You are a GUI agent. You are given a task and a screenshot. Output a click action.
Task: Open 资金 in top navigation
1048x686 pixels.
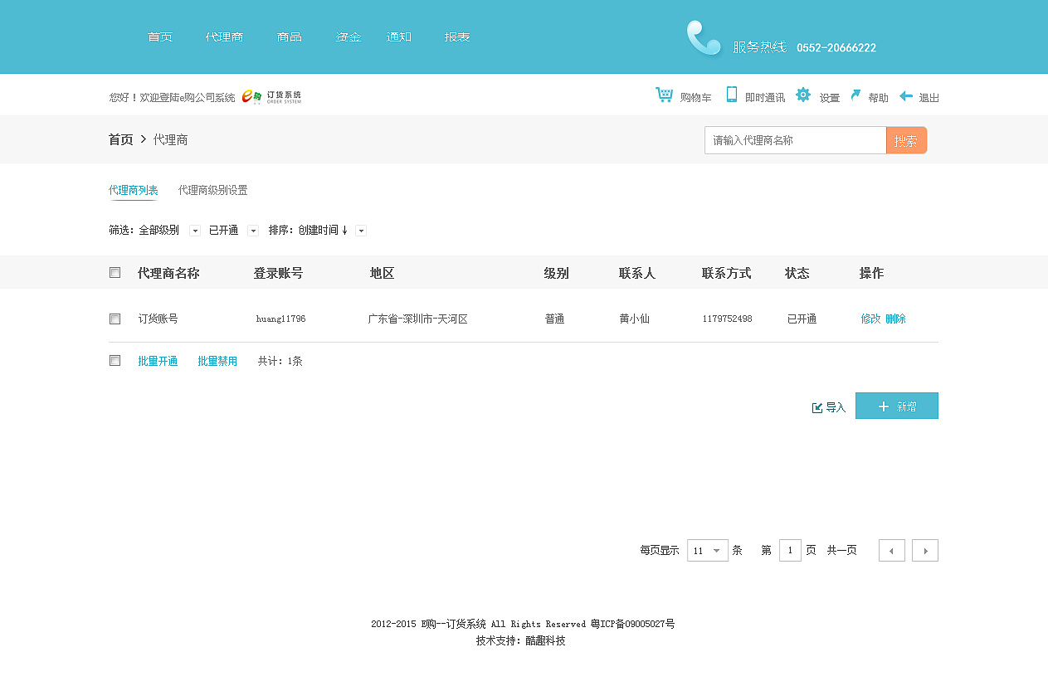click(349, 37)
